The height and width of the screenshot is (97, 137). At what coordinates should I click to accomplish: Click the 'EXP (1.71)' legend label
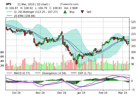(x=85, y=73)
